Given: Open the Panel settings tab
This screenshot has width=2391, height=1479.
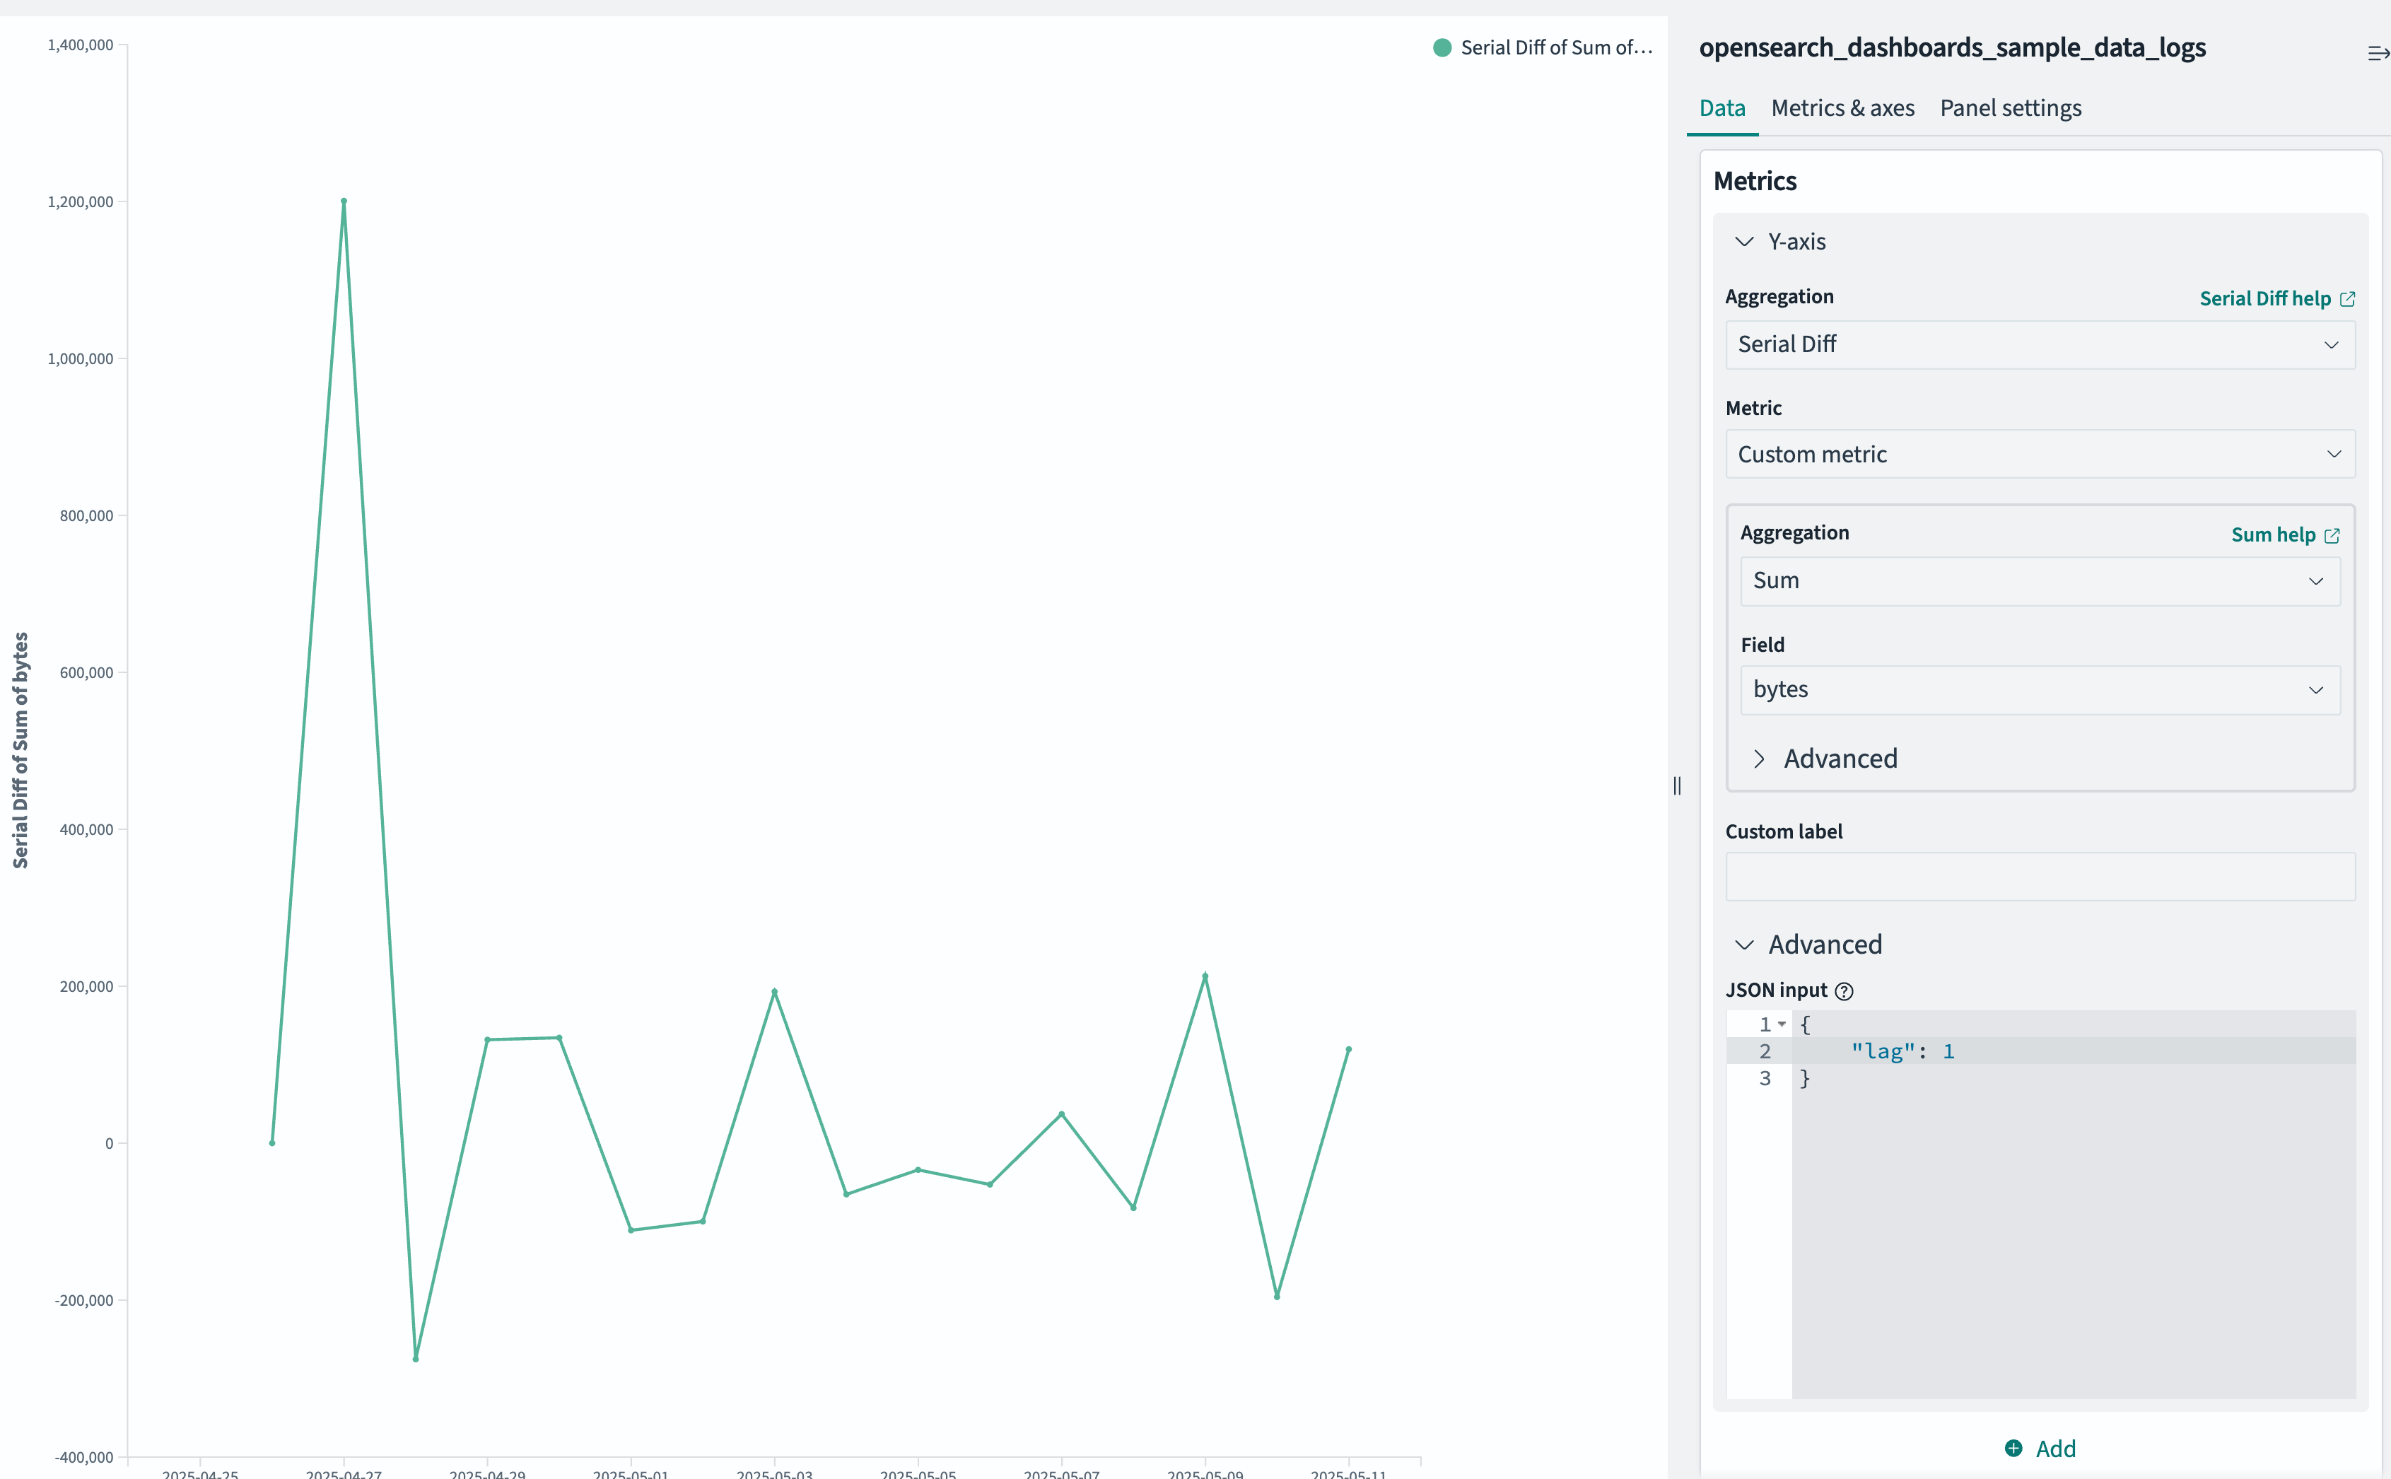Looking at the screenshot, I should [2010, 109].
